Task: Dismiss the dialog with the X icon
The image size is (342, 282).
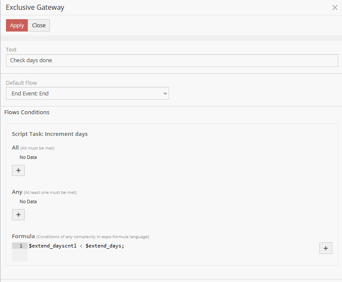Action: click(x=335, y=7)
